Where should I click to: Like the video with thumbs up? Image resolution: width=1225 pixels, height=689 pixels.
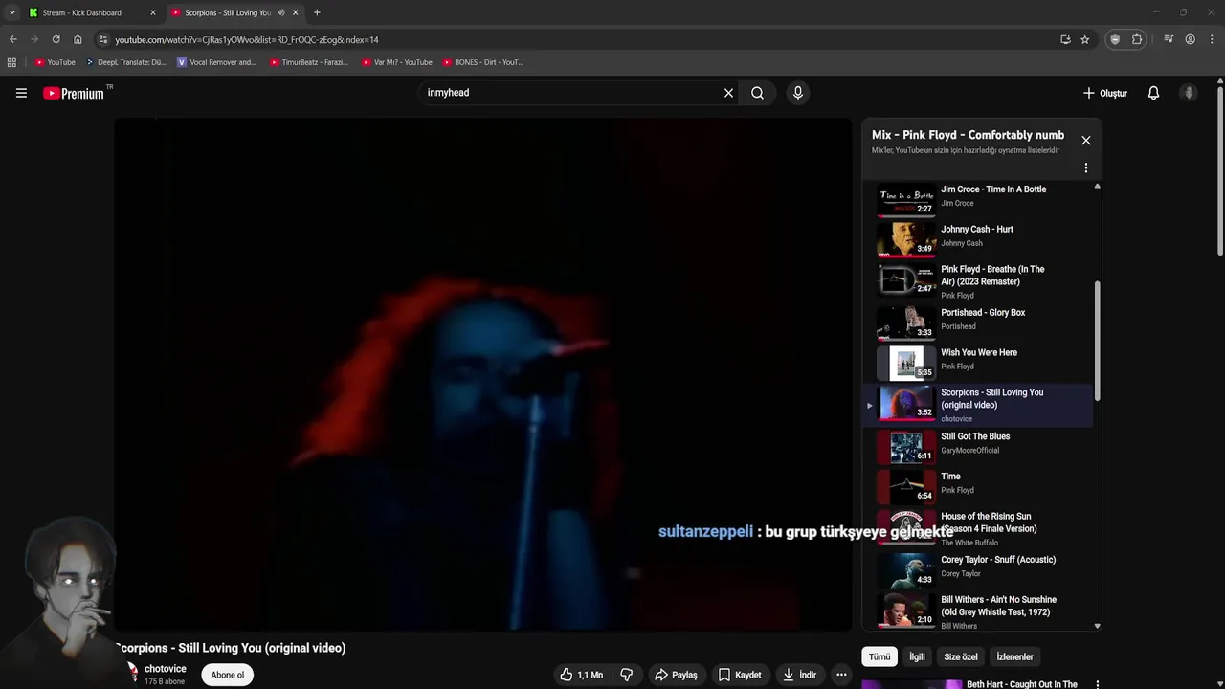pyautogui.click(x=582, y=675)
